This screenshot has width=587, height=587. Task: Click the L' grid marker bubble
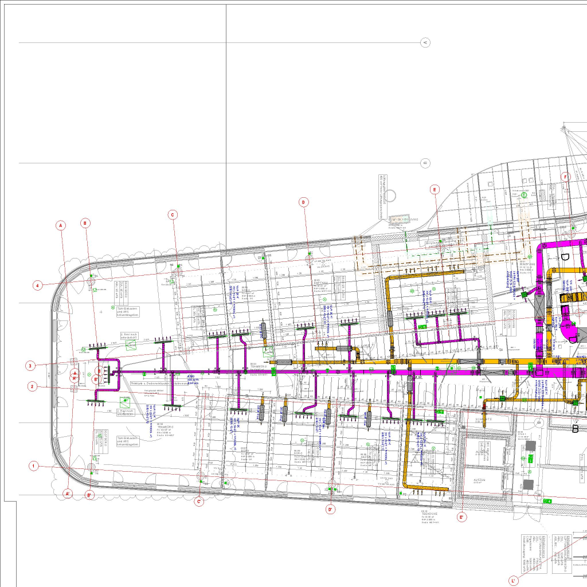point(514,581)
